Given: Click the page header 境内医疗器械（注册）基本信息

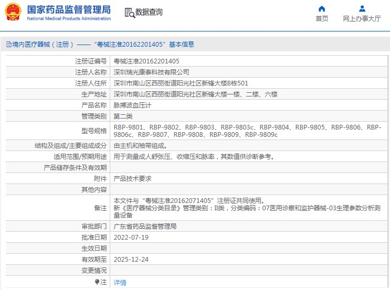Looking at the screenshot, I should [103, 45].
